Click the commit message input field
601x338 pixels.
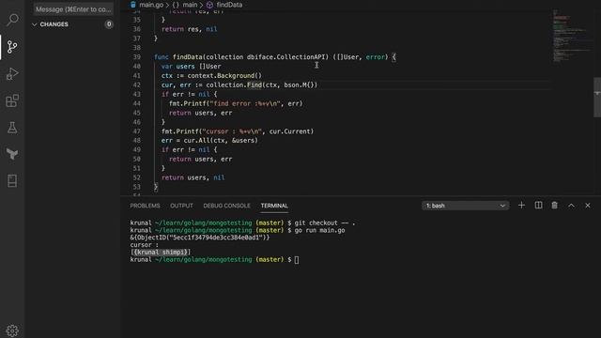pyautogui.click(x=73, y=9)
